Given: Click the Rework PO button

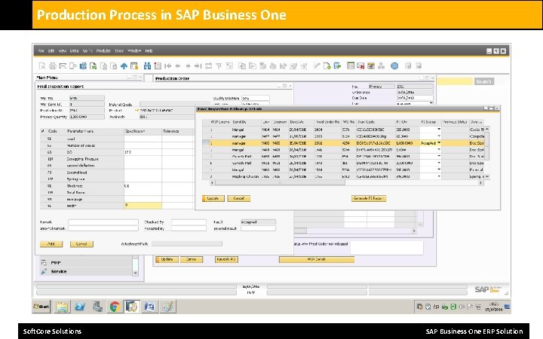Looking at the screenshot, I should (226, 259).
